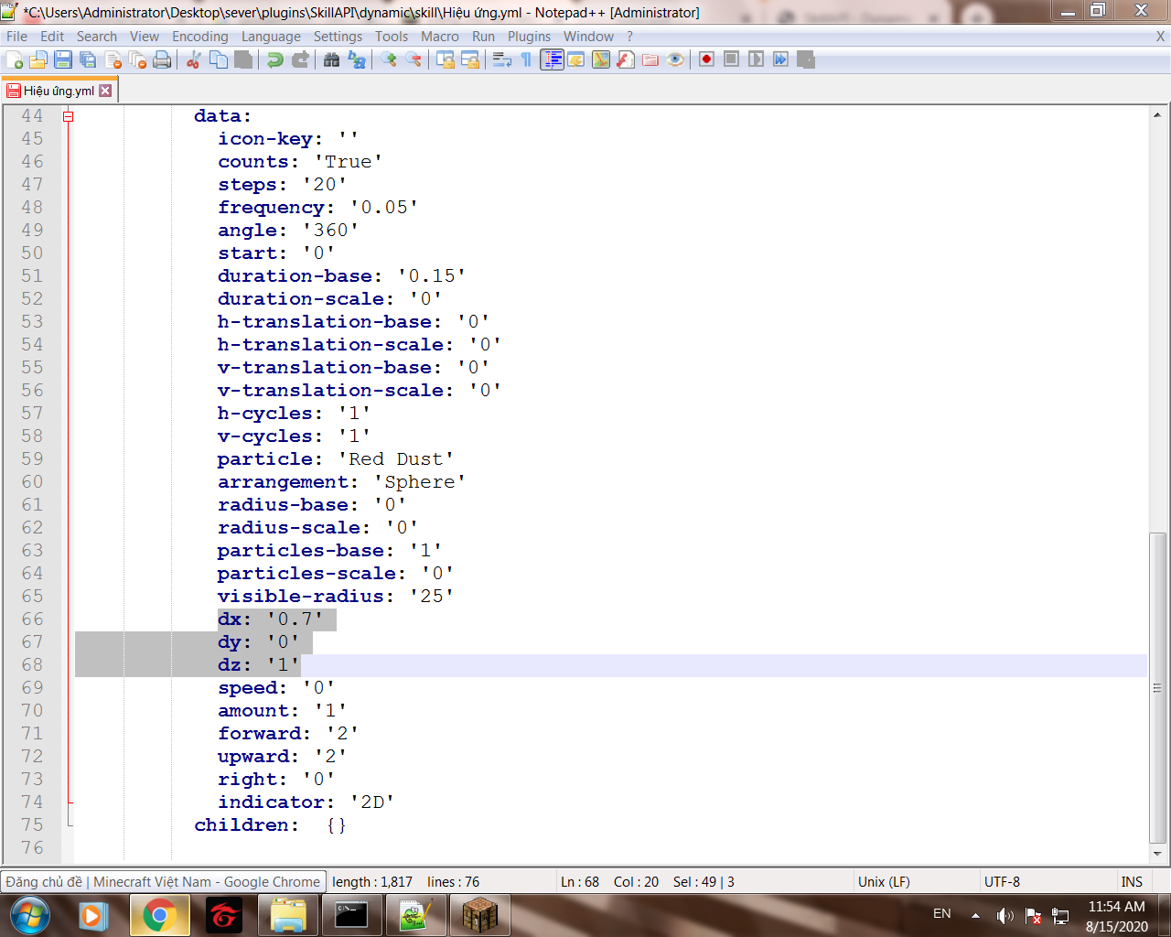
Task: Click the Zoom In toolbar icon
Action: pos(389,59)
